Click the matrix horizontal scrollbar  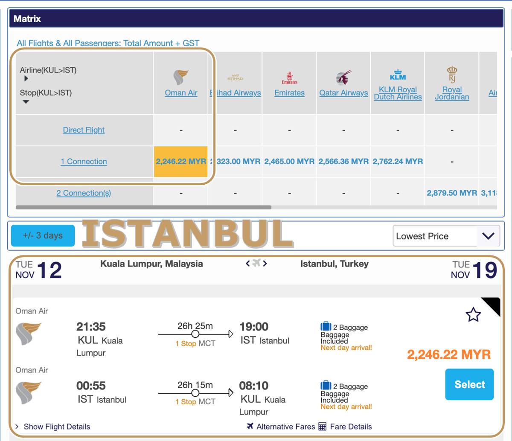point(143,208)
